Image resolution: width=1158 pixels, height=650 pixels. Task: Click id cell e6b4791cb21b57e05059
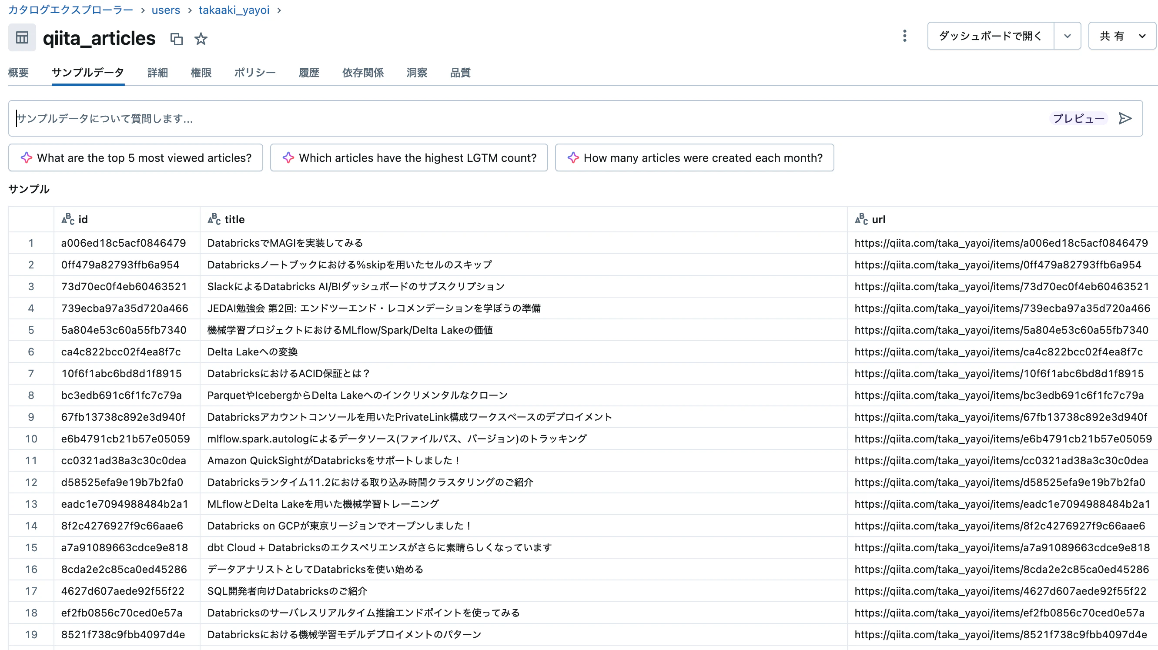[x=125, y=439]
